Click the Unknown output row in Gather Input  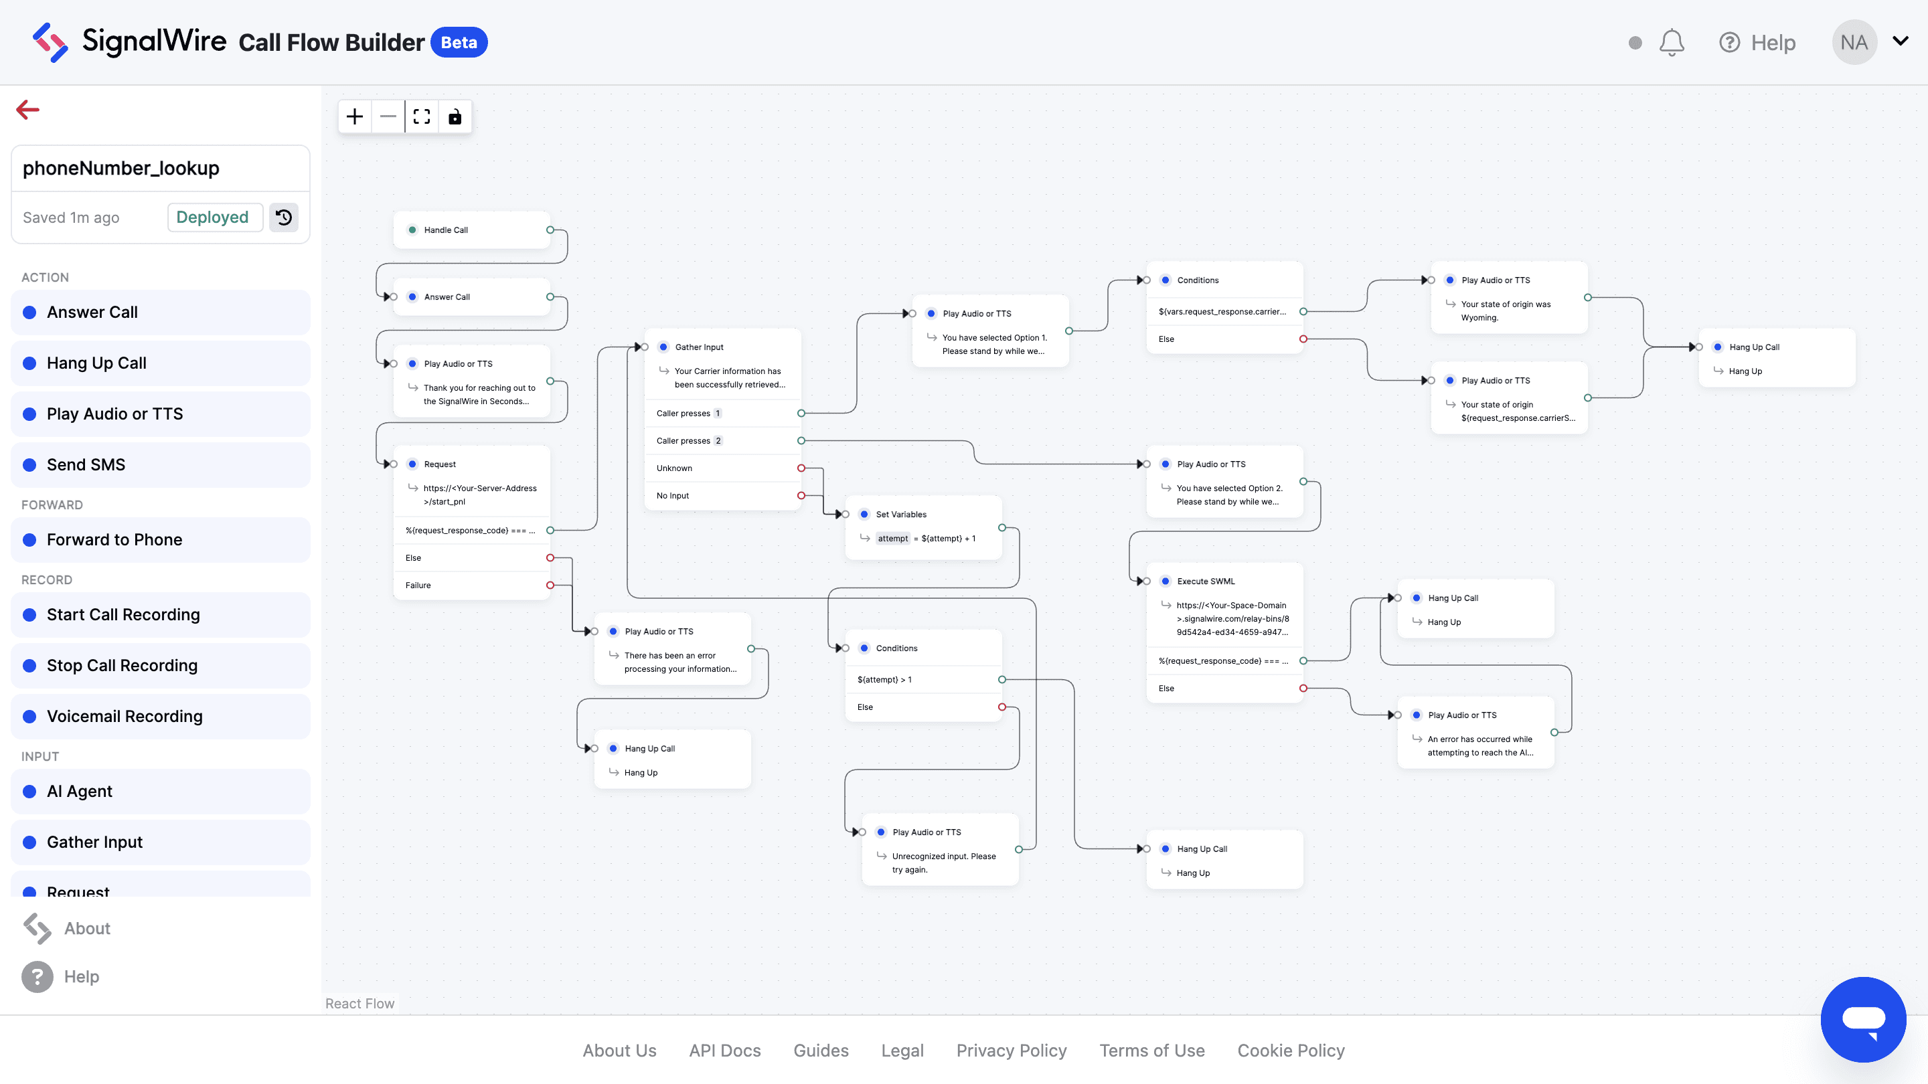[723, 468]
